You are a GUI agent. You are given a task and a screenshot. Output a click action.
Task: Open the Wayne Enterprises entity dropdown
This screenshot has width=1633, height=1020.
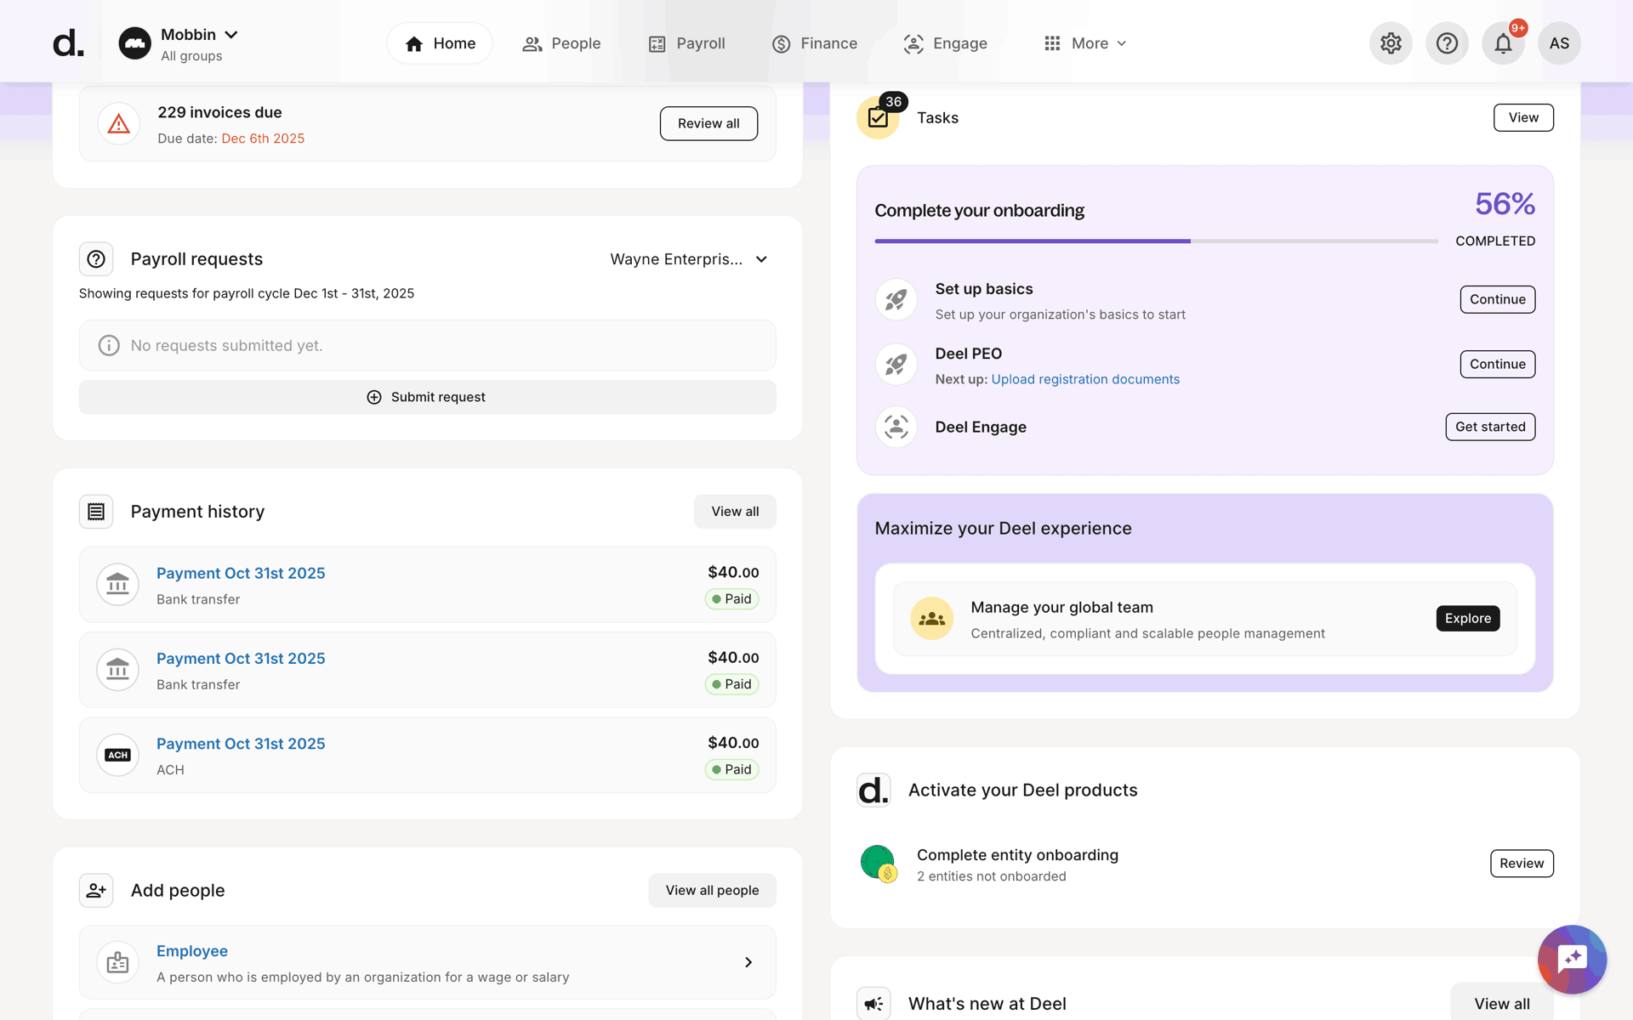coord(689,259)
